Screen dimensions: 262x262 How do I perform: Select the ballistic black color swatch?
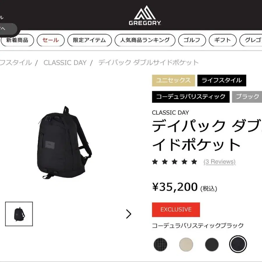tap(238, 244)
